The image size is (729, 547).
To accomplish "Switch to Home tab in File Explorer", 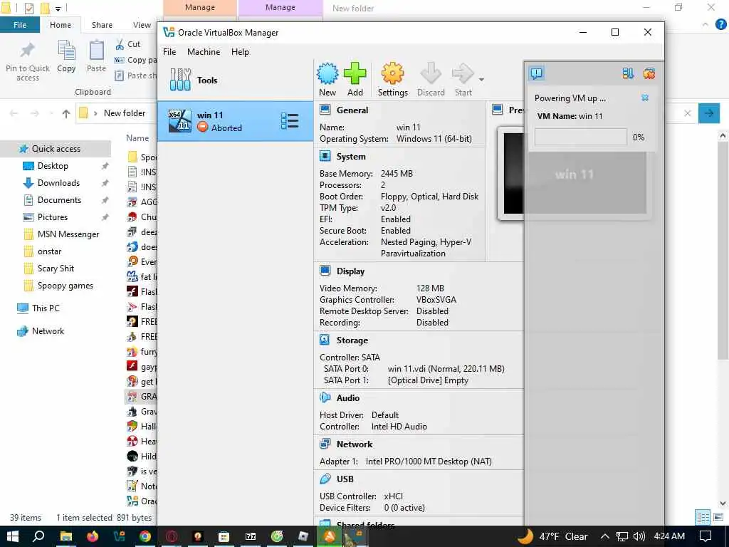I will 61,25.
